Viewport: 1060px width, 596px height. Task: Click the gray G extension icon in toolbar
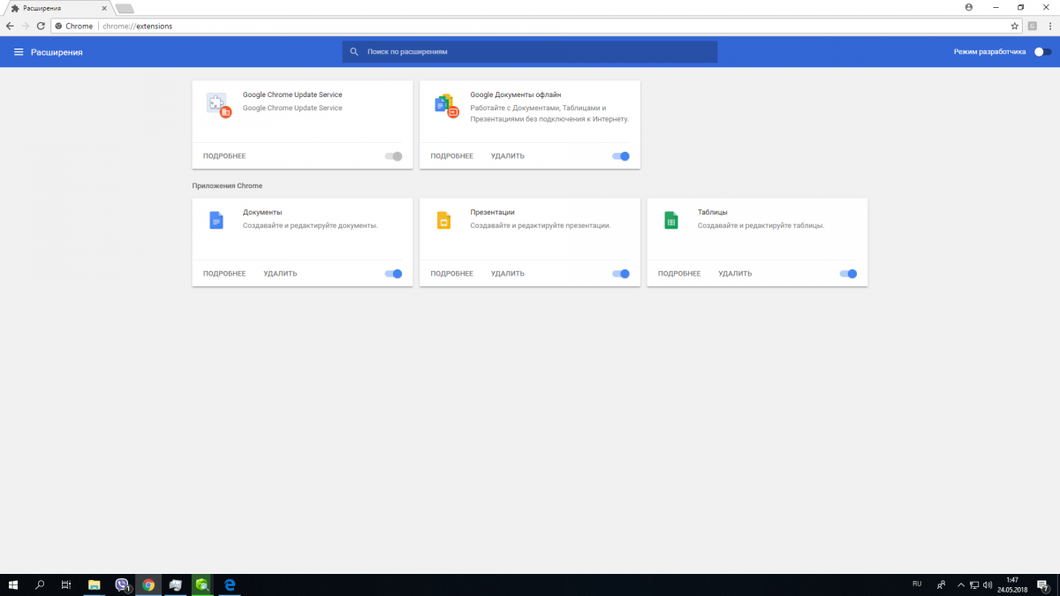pyautogui.click(x=1032, y=26)
